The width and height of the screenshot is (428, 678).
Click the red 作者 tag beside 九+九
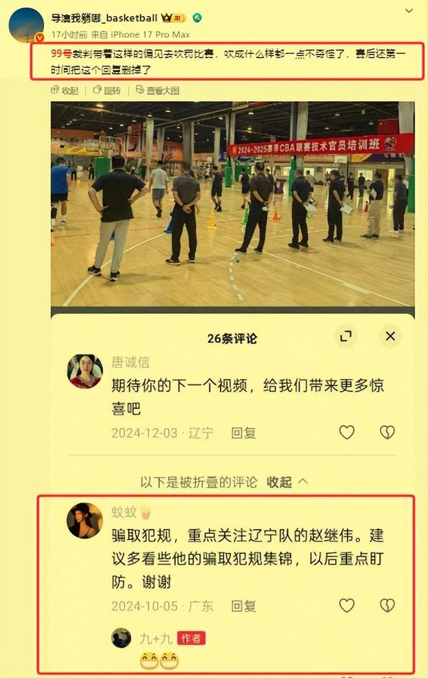click(x=191, y=638)
